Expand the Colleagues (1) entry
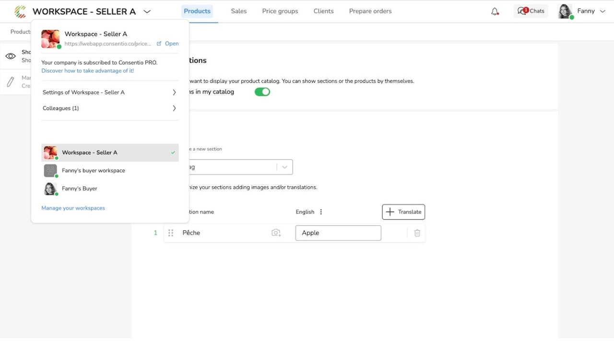614x343 pixels. tap(109, 108)
